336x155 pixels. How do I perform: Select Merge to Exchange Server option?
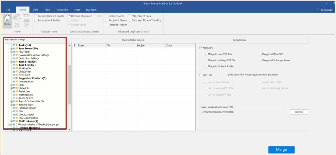pyautogui.click(x=260, y=60)
